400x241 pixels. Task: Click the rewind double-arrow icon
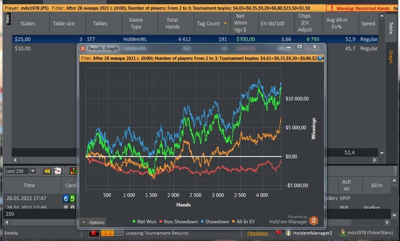[47, 171]
